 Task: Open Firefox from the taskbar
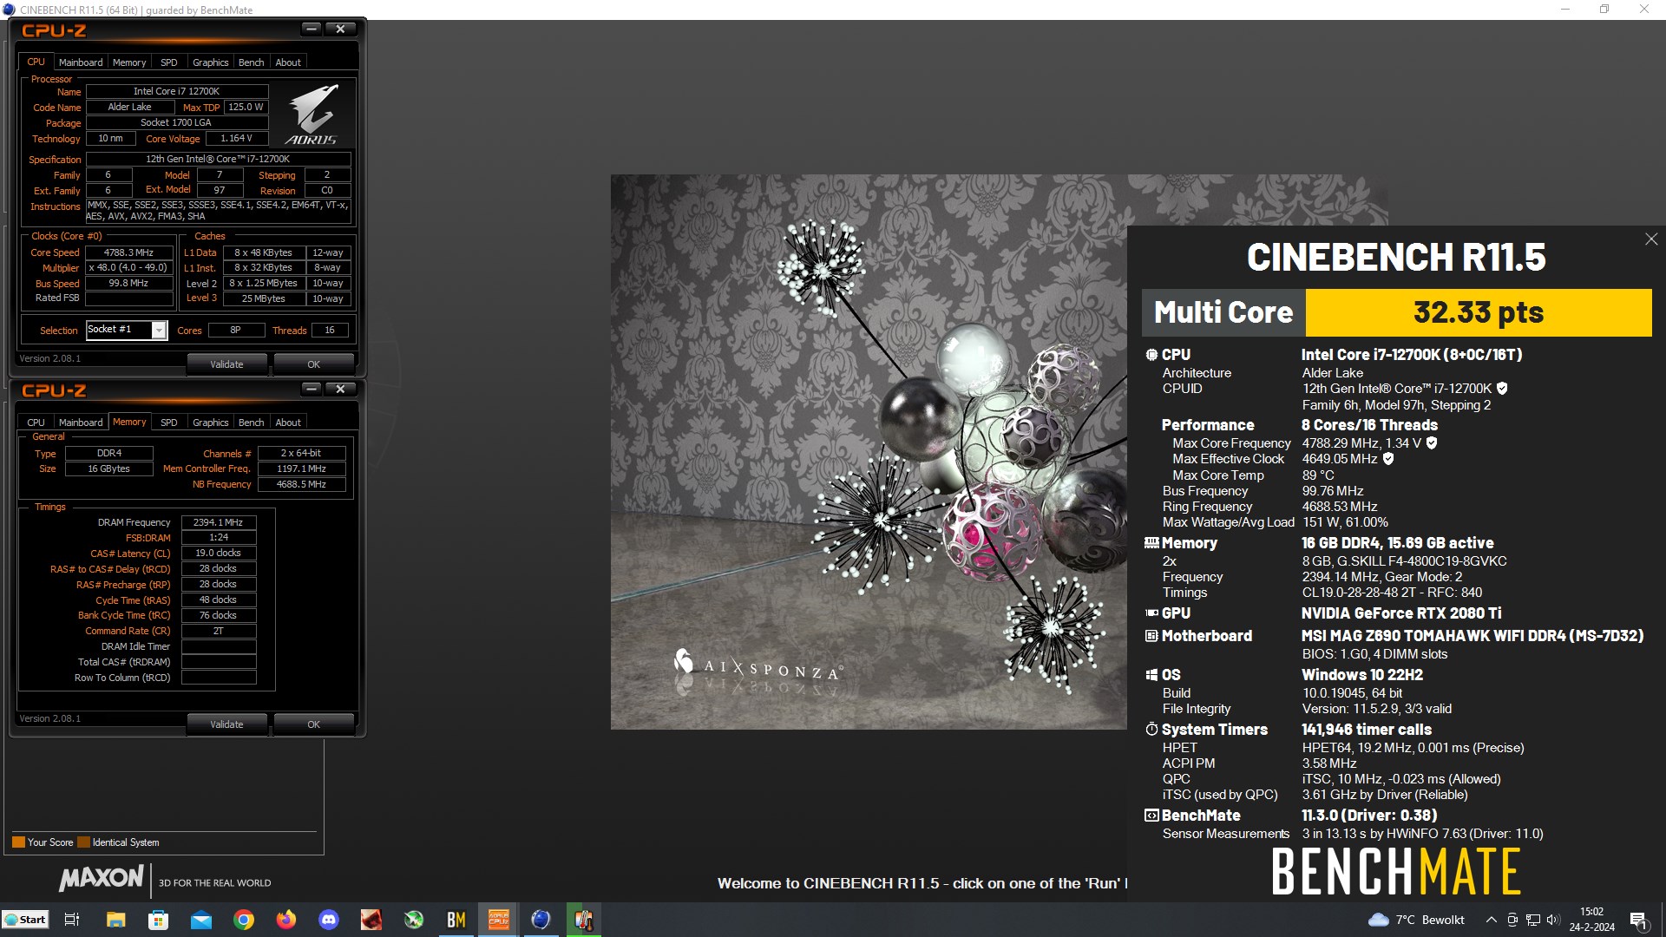[x=286, y=920]
